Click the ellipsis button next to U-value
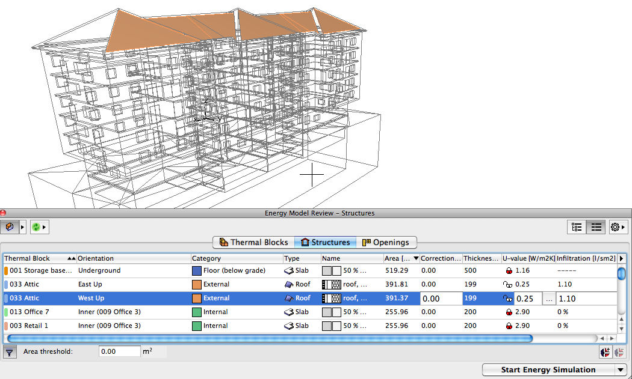The image size is (632, 379). click(x=548, y=299)
